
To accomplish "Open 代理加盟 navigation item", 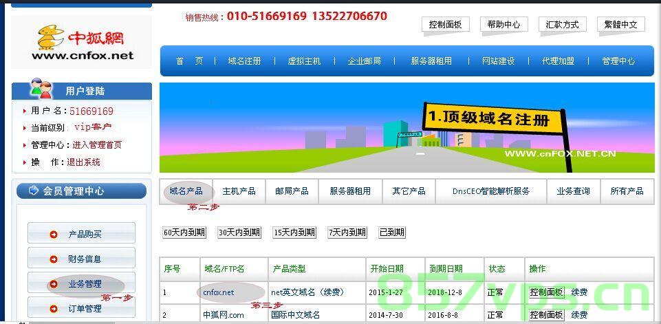I will pos(558,61).
